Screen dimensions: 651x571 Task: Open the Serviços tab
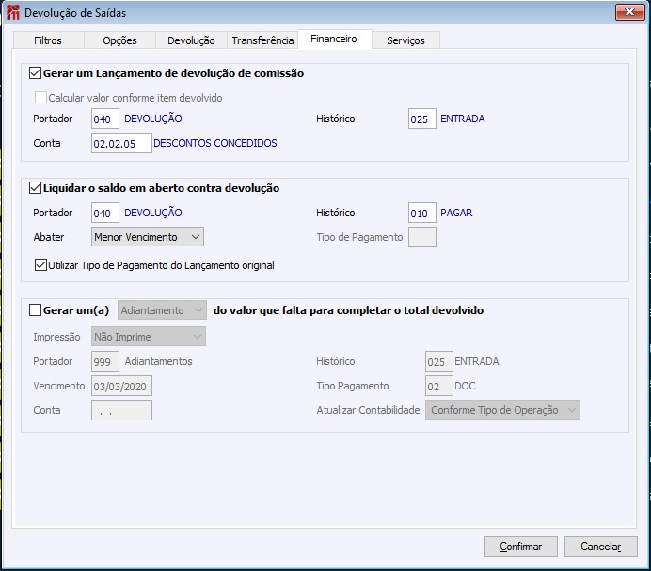(405, 40)
